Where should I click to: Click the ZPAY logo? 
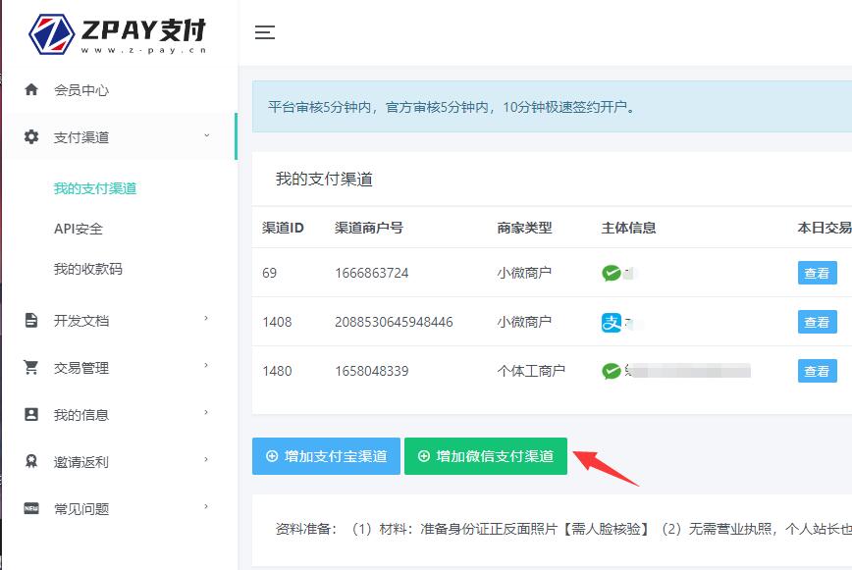[x=118, y=33]
